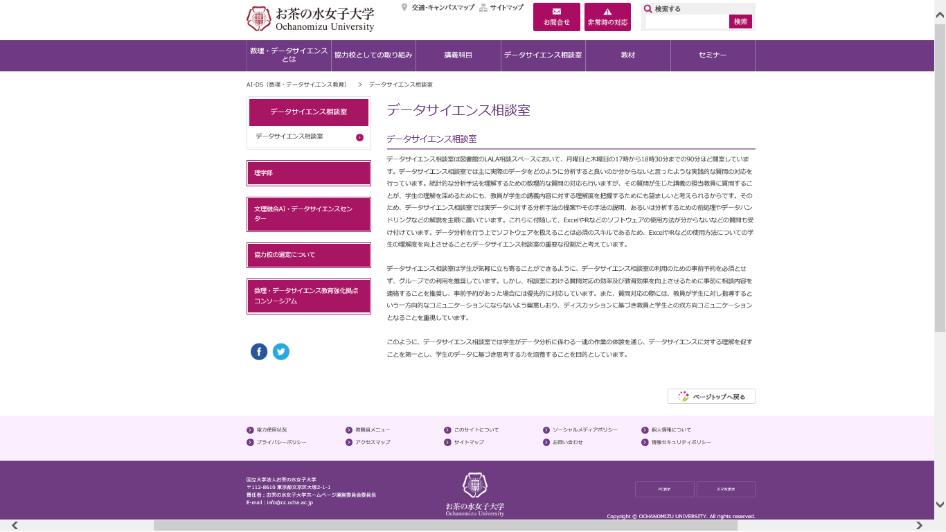Switch to PC表示 view
This screenshot has width=946, height=532.
coord(664,489)
